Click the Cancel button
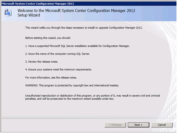 pos(162,125)
